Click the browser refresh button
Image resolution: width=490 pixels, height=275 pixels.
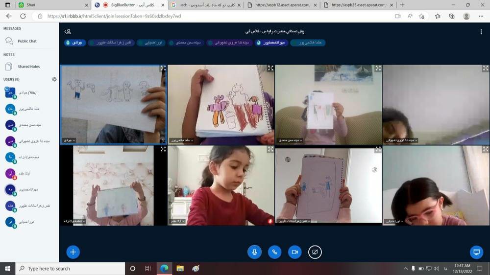[23, 16]
